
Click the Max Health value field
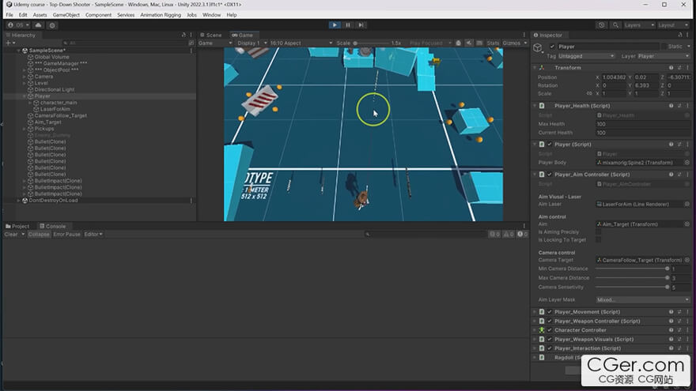point(643,124)
